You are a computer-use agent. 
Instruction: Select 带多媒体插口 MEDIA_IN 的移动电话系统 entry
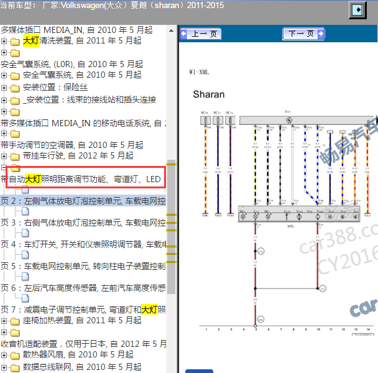pyautogui.click(x=83, y=124)
